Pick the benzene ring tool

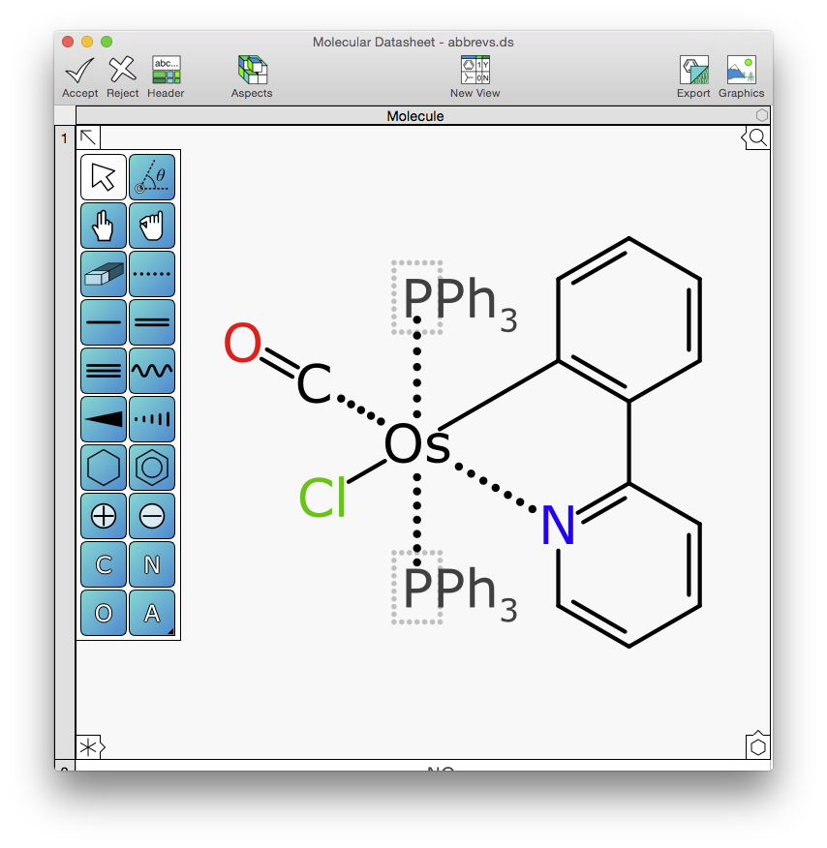[x=152, y=469]
